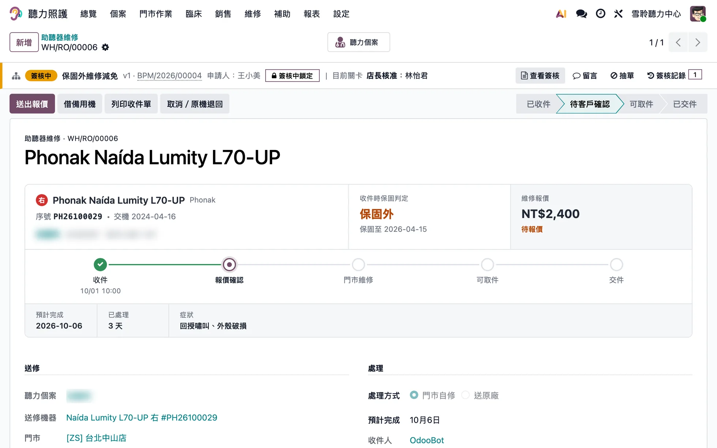Open the 報表 menu
Screen dimensions: 717x448
[x=312, y=14]
